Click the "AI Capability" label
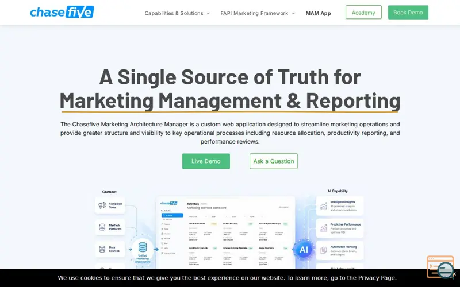The height and width of the screenshot is (287, 460). [338, 191]
